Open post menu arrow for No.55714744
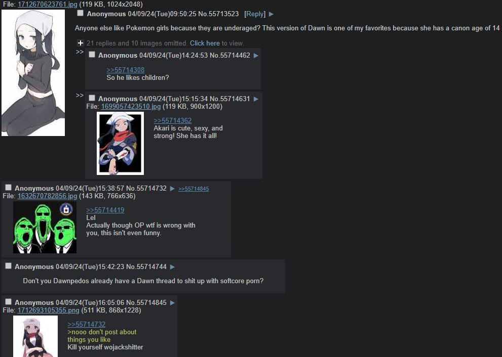Viewport: 502px width, 357px height. pyautogui.click(x=172, y=267)
